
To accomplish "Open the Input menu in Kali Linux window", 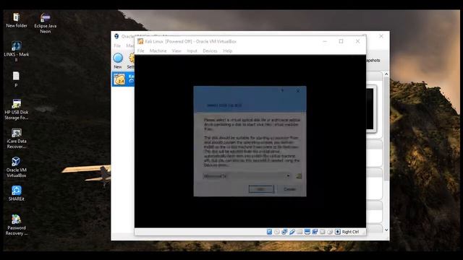I will [x=192, y=51].
